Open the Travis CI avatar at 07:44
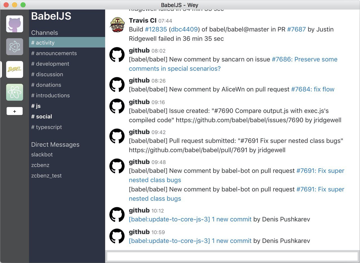The image size is (360, 263). point(117,25)
